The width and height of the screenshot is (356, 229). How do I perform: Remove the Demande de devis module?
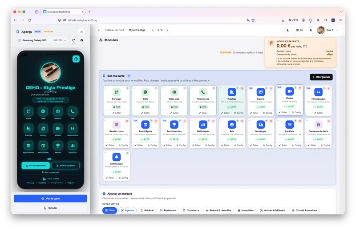(328, 121)
